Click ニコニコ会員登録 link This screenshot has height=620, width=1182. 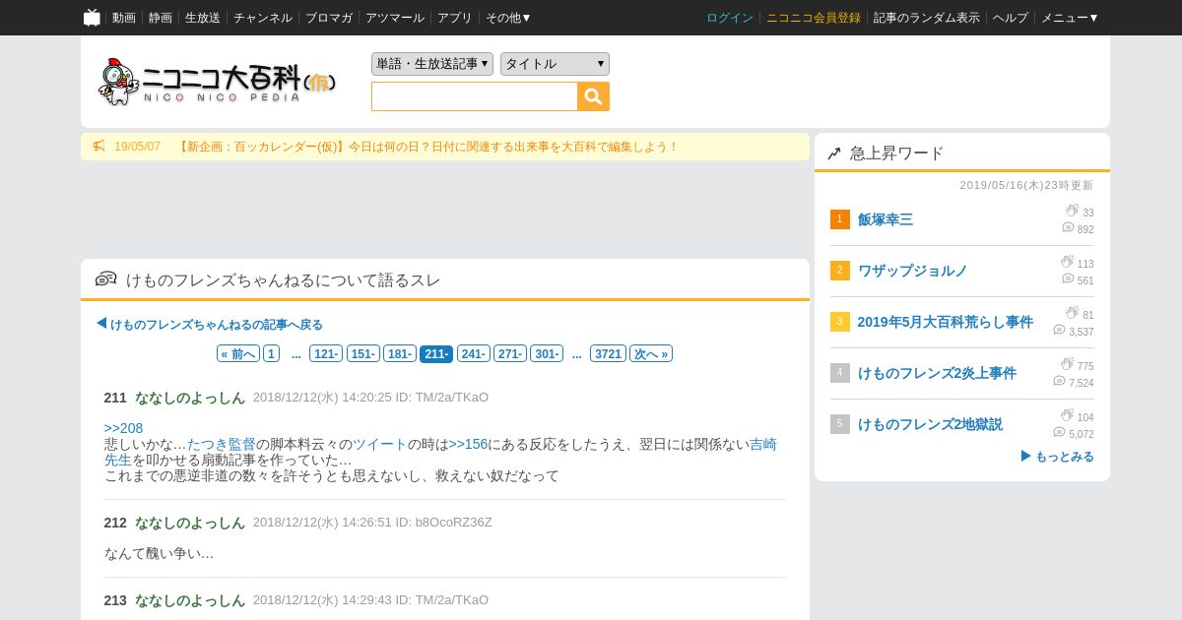(814, 18)
